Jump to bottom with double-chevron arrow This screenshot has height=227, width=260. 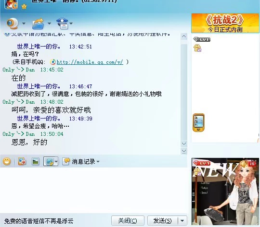click(x=184, y=151)
